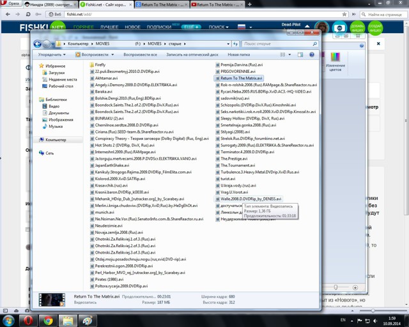Click the Воспроизвести button

(x=92, y=55)
